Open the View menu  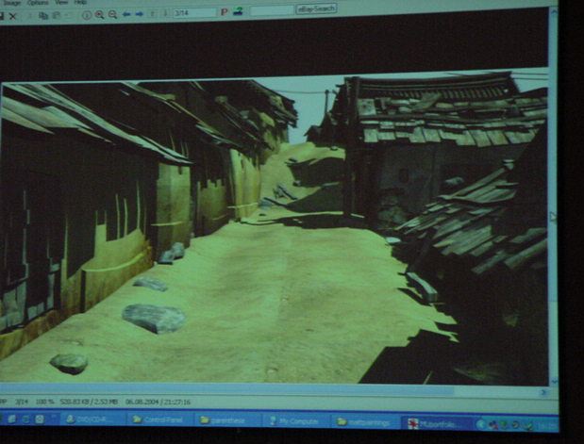(x=61, y=2)
